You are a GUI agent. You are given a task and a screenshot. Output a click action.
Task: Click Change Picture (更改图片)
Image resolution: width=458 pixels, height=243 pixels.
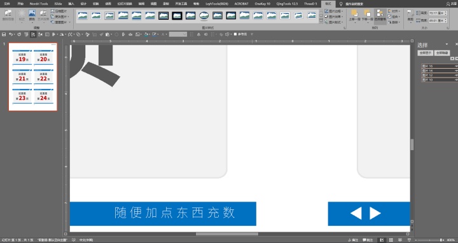point(60,17)
